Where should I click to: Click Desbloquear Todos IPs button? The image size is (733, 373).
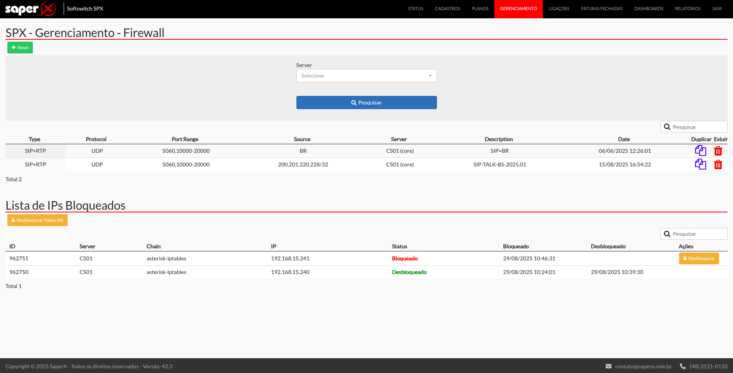tap(37, 220)
